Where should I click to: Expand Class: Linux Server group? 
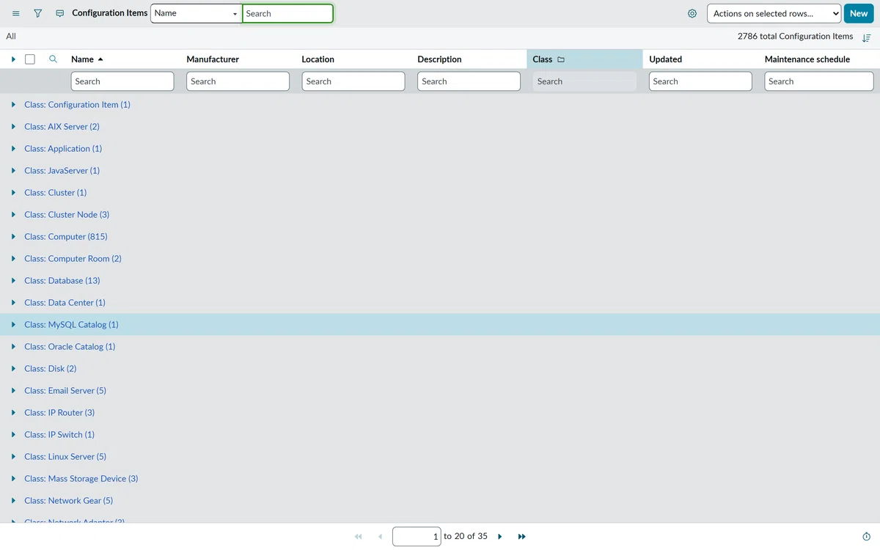13,457
